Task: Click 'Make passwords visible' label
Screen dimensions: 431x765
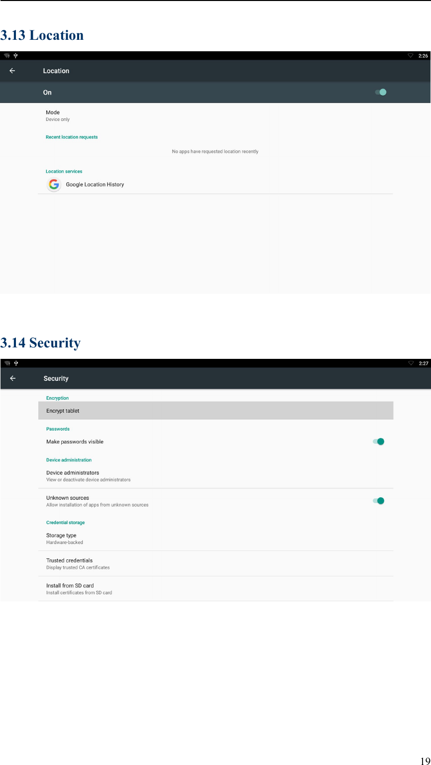Action: pyautogui.click(x=75, y=441)
